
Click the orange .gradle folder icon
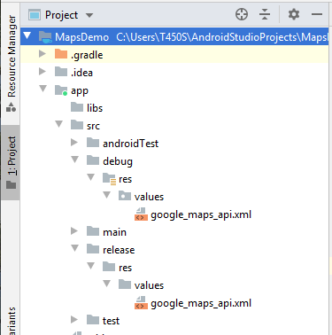61,54
